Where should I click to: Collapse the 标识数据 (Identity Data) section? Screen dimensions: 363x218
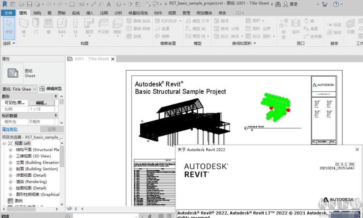point(56,115)
